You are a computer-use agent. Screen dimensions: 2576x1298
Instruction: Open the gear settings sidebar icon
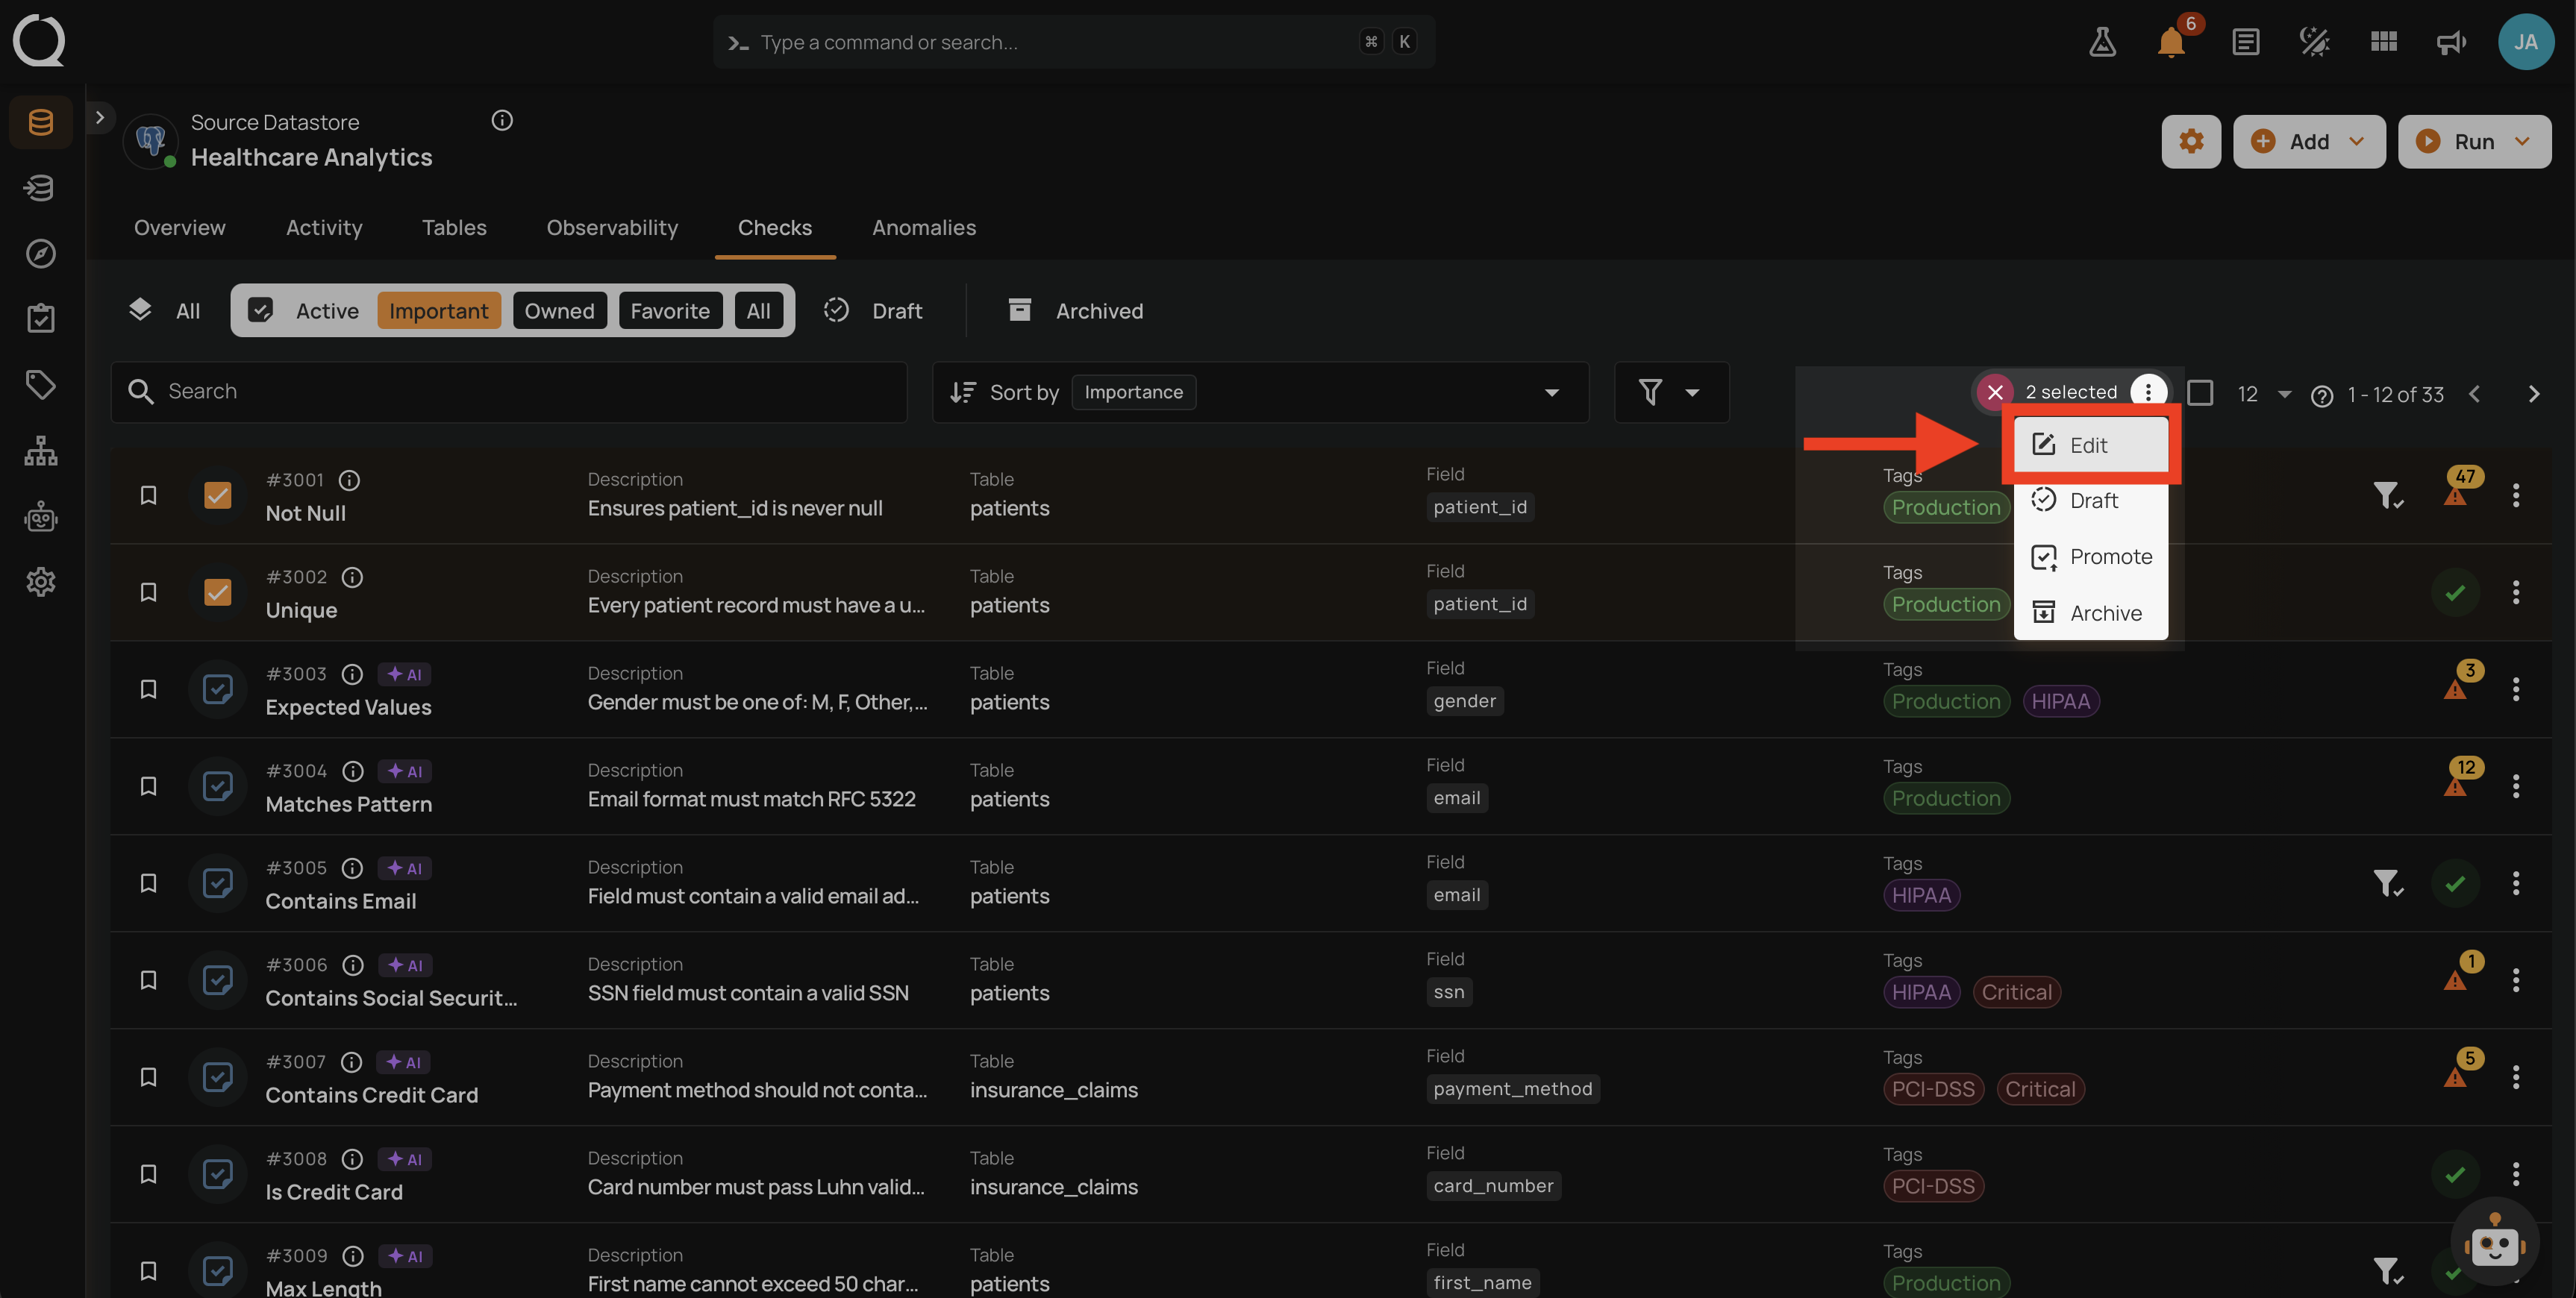pyautogui.click(x=41, y=581)
